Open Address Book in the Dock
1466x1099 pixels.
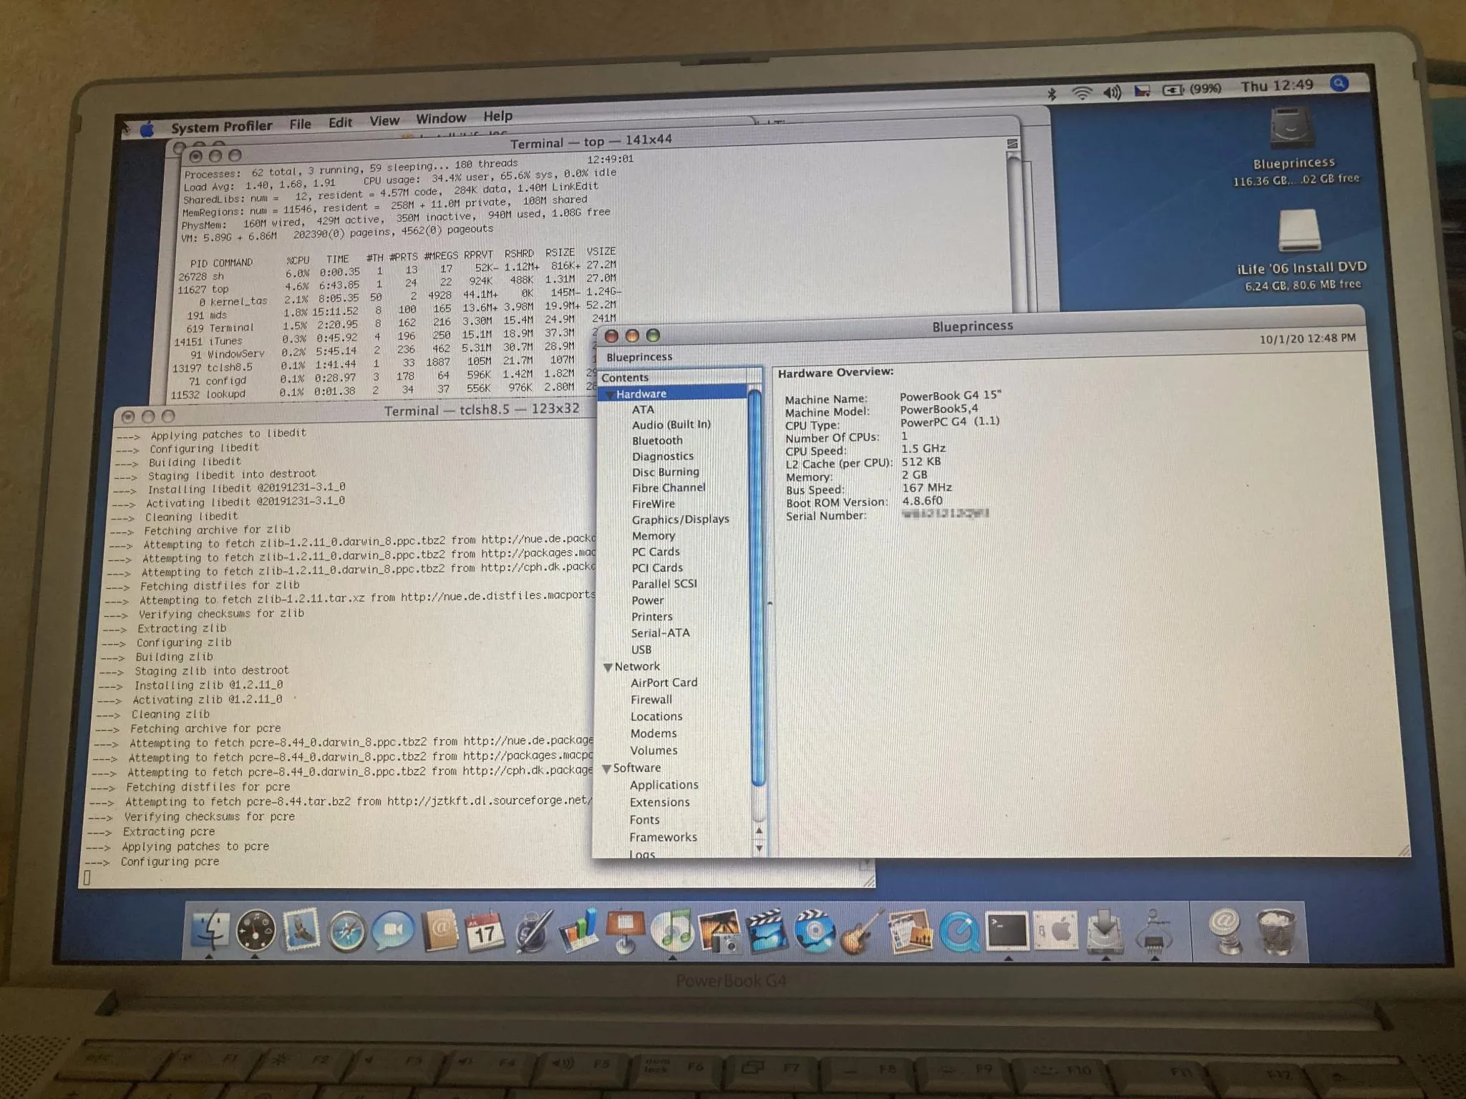tap(439, 931)
